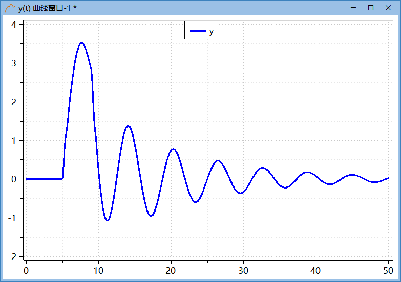Click the y-axis tick label 1
The width and height of the screenshot is (401, 282).
point(14,140)
